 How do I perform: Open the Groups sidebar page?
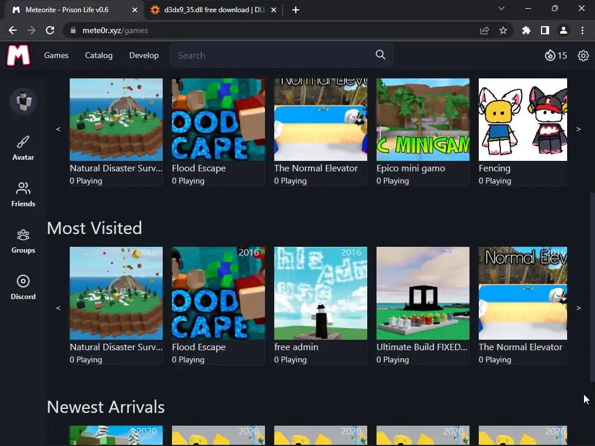tap(23, 241)
